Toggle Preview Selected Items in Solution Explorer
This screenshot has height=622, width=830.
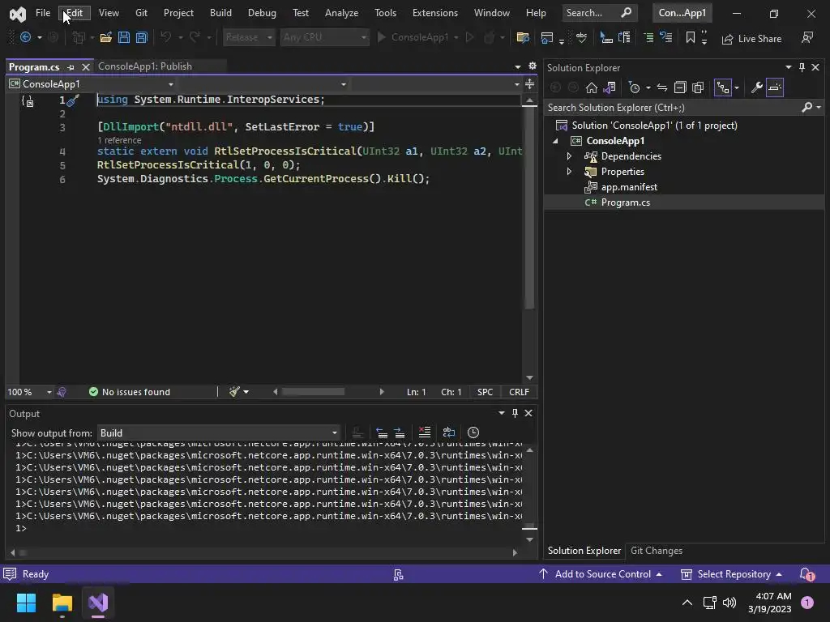pyautogui.click(x=774, y=87)
